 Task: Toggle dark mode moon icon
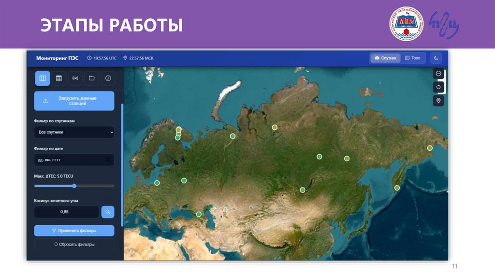tap(436, 58)
